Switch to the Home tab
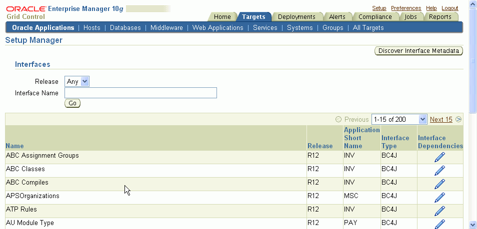This screenshot has width=477, height=229. [222, 16]
